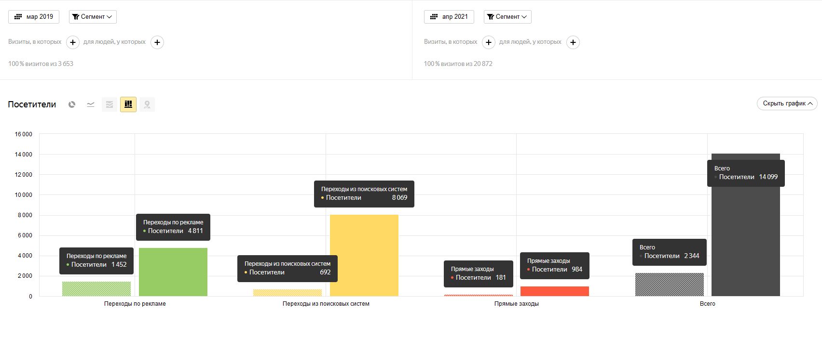Expand Сегмент dropdown for апр 2021
The height and width of the screenshot is (337, 822).
tap(507, 17)
